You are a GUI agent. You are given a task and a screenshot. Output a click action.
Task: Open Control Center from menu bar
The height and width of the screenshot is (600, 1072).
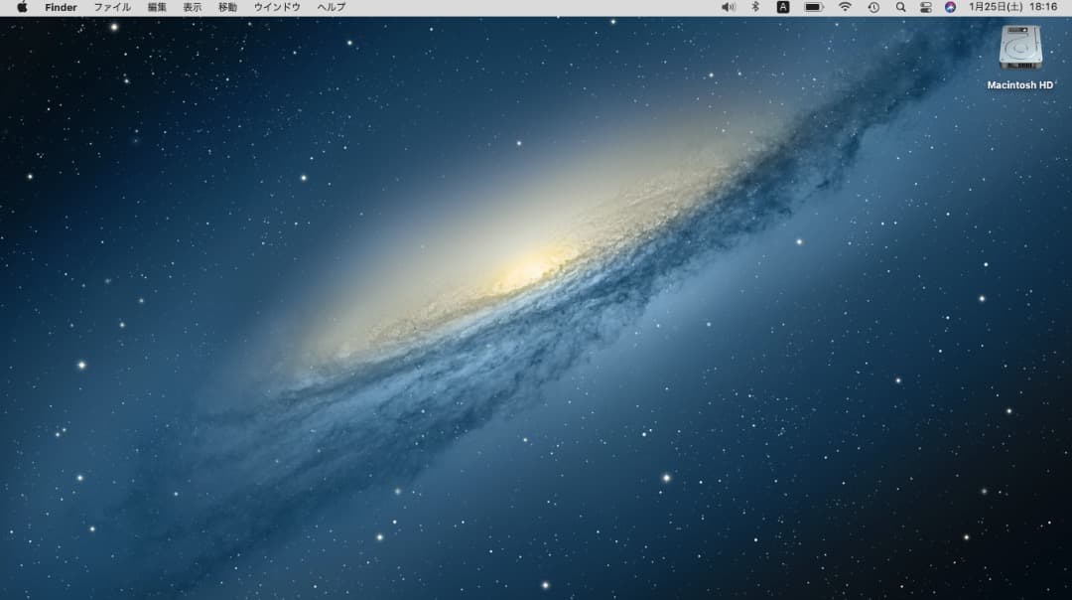pos(926,7)
